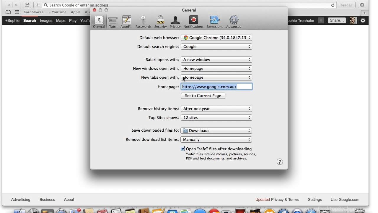Expand New windows open with dropdown

coord(216,68)
